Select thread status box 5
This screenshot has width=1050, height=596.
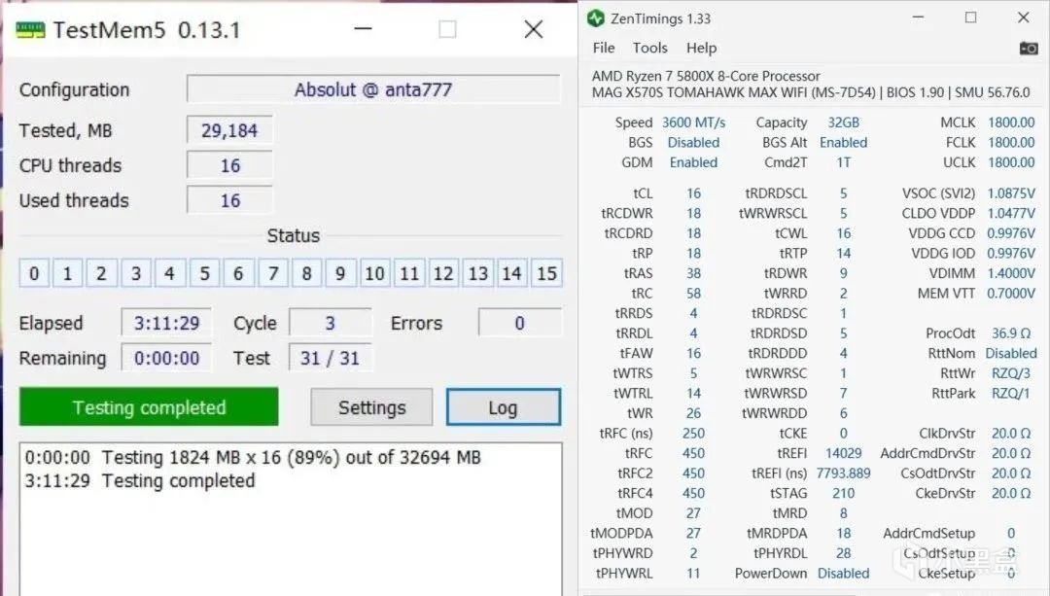[x=204, y=273]
